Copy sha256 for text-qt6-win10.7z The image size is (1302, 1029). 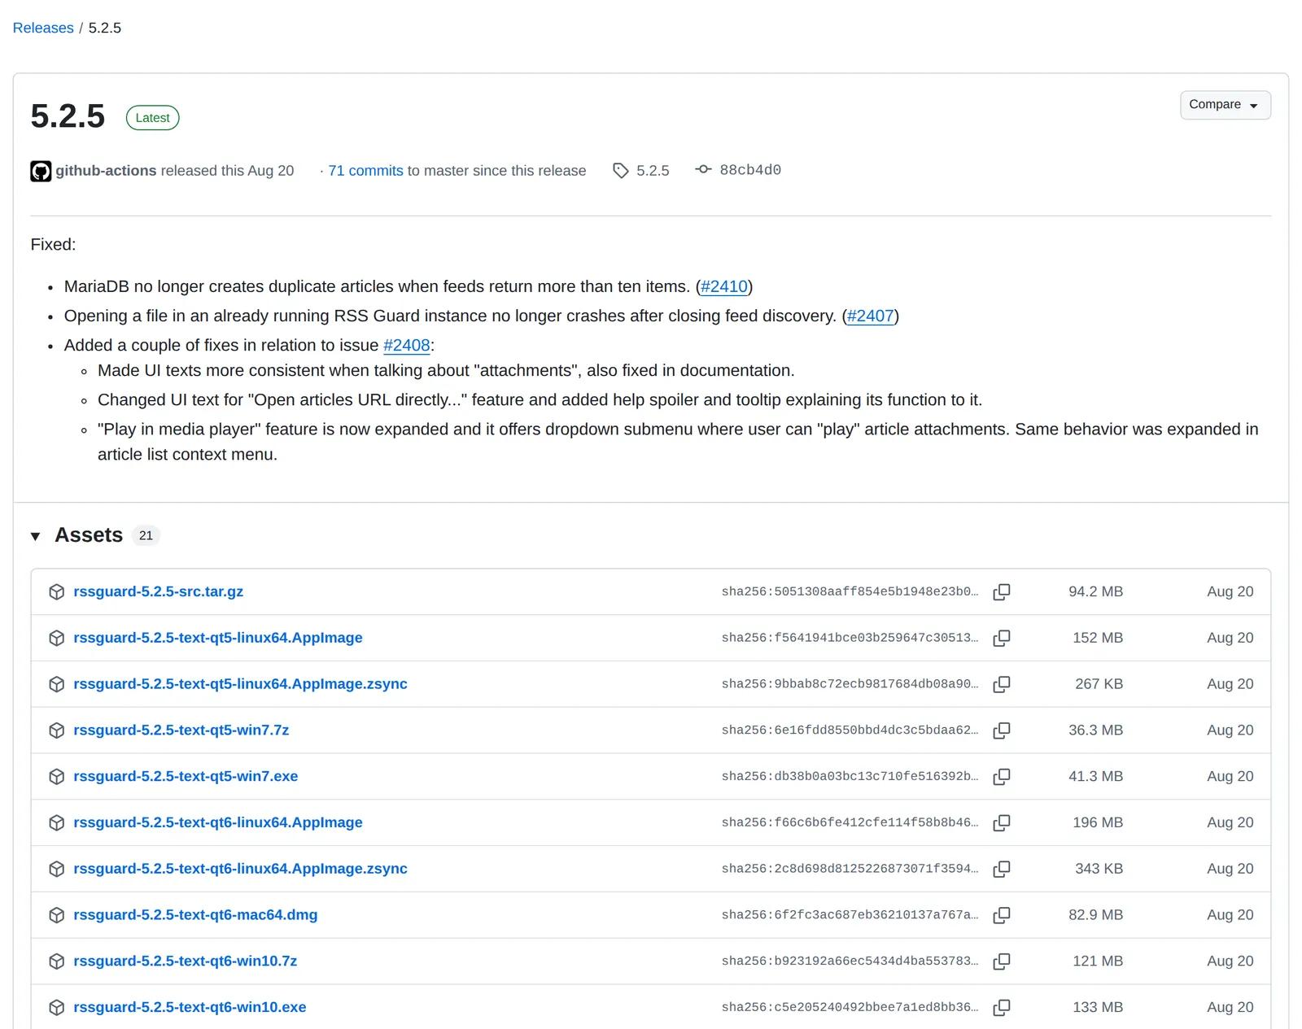point(1002,961)
